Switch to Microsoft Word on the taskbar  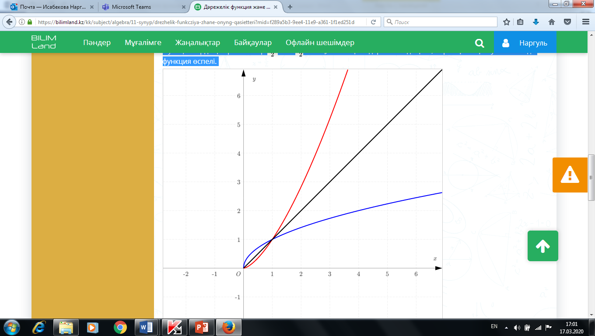(x=146, y=327)
